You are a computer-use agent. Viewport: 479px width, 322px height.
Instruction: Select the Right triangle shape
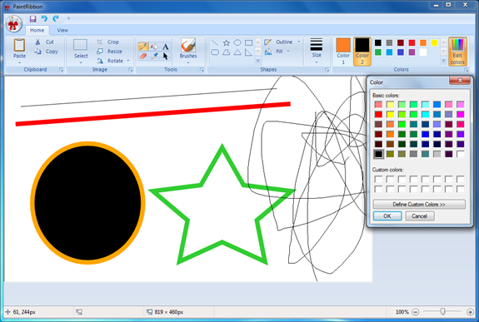point(249,52)
